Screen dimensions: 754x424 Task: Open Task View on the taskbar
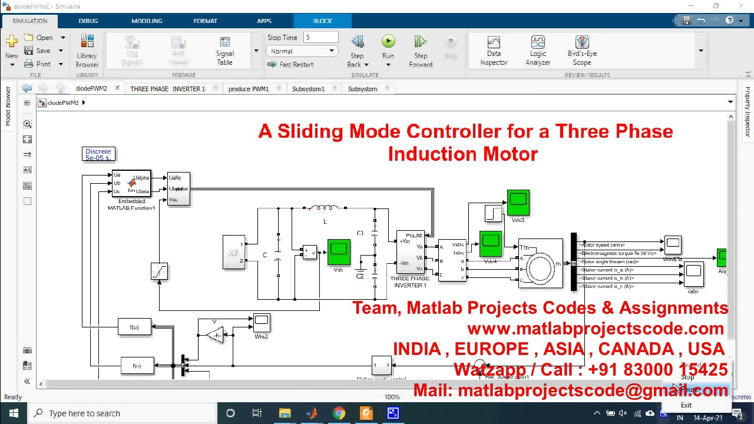click(x=257, y=413)
